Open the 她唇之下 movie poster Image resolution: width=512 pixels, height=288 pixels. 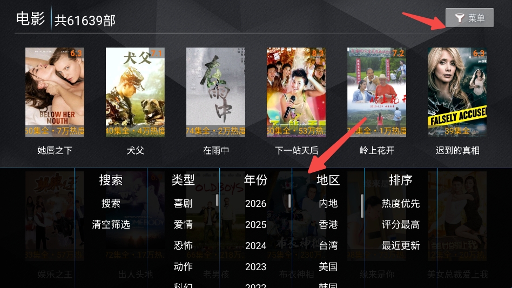tap(55, 92)
